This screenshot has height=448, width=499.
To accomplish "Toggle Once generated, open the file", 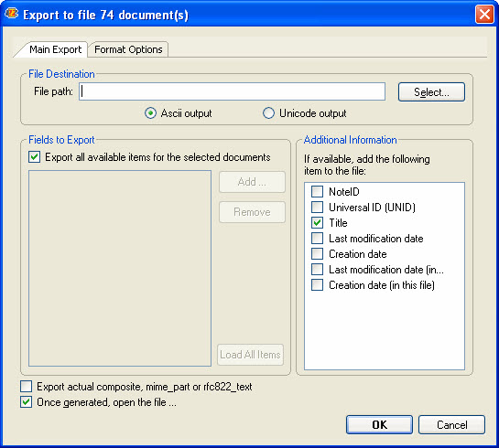I will click(27, 402).
